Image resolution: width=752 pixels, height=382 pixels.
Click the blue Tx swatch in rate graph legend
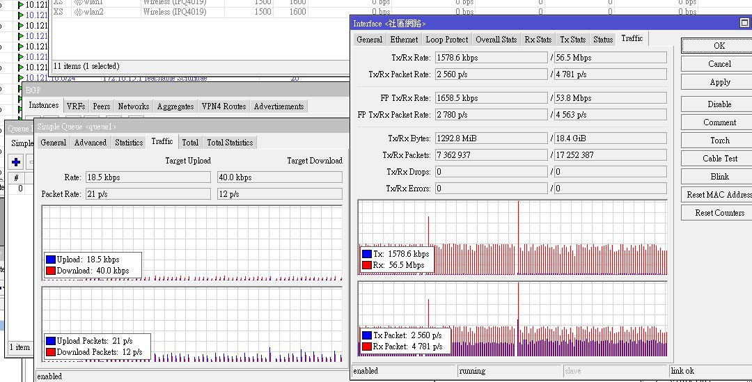pyautogui.click(x=367, y=254)
